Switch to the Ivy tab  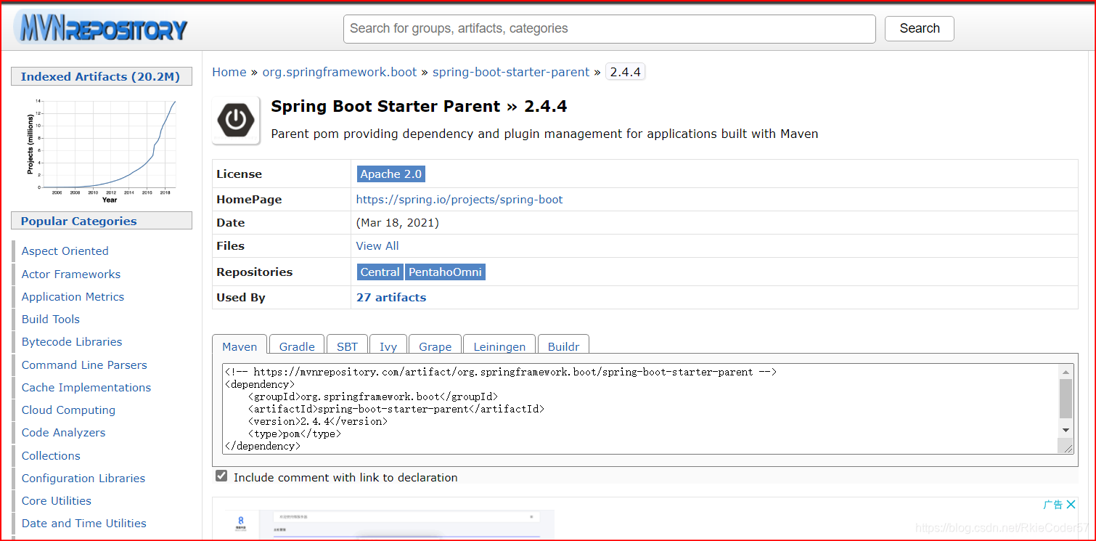click(x=388, y=346)
